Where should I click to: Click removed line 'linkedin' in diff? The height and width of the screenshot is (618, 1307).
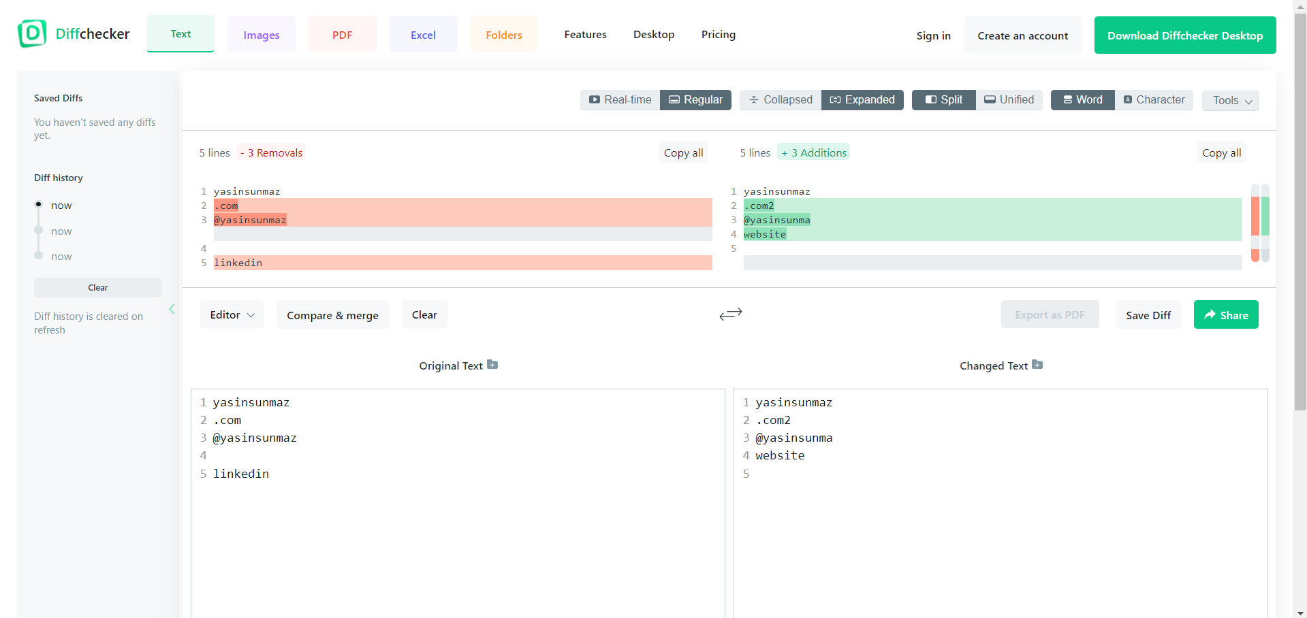coord(463,263)
